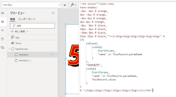
Task: Click the large 5 on canvas
Action: [73, 56]
